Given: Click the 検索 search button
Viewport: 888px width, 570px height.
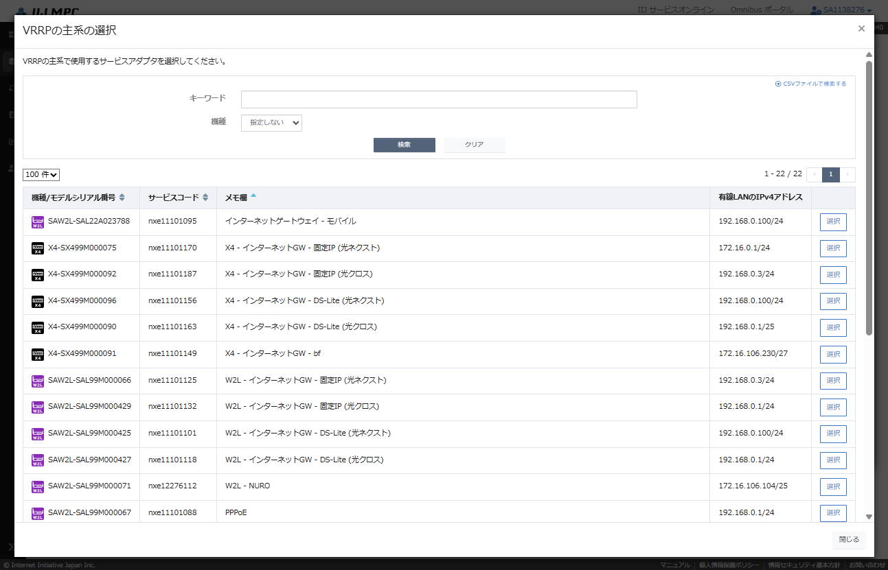Looking at the screenshot, I should click(x=404, y=145).
